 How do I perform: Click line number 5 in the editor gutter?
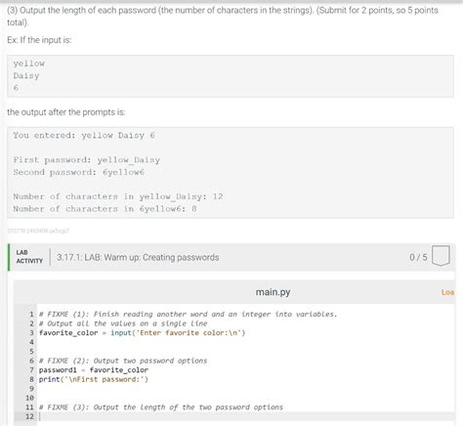(31, 352)
